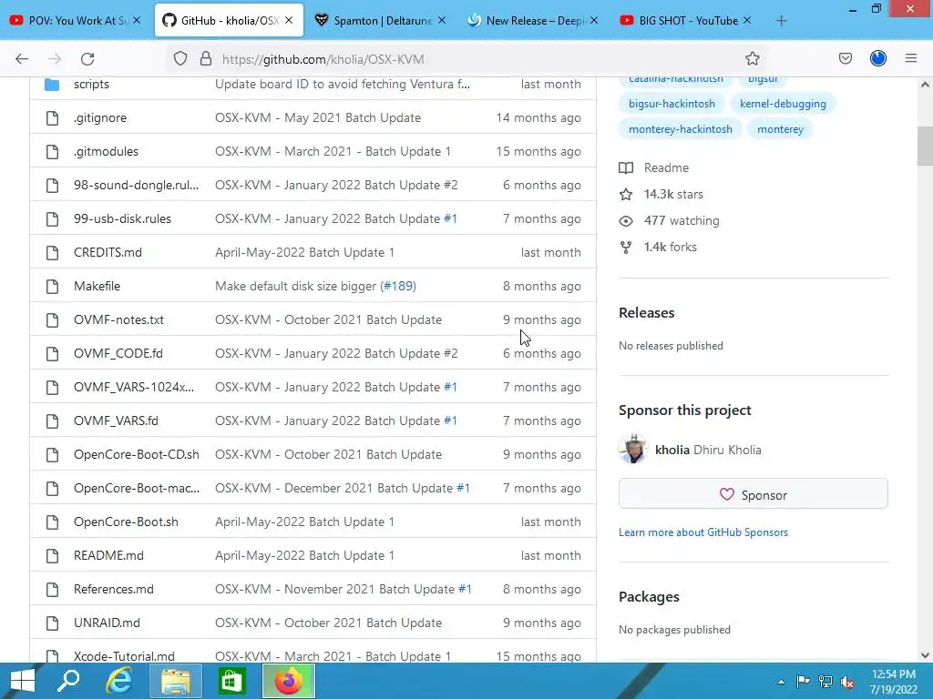Image resolution: width=933 pixels, height=699 pixels.
Task: Open Windows Start menu
Action: click(x=22, y=681)
